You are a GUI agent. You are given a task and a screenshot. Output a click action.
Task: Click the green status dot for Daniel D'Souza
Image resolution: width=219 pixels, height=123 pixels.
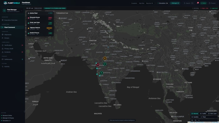29,33
